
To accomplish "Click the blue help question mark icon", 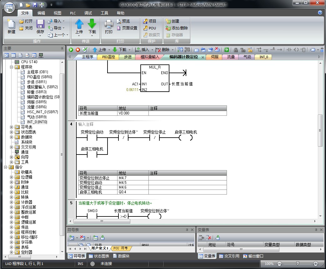I will [x=320, y=13].
